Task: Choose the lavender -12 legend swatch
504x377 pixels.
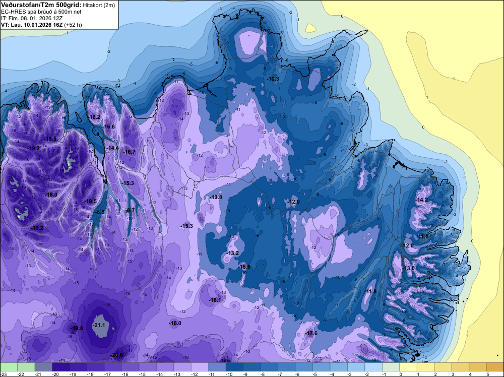Action: (x=200, y=367)
